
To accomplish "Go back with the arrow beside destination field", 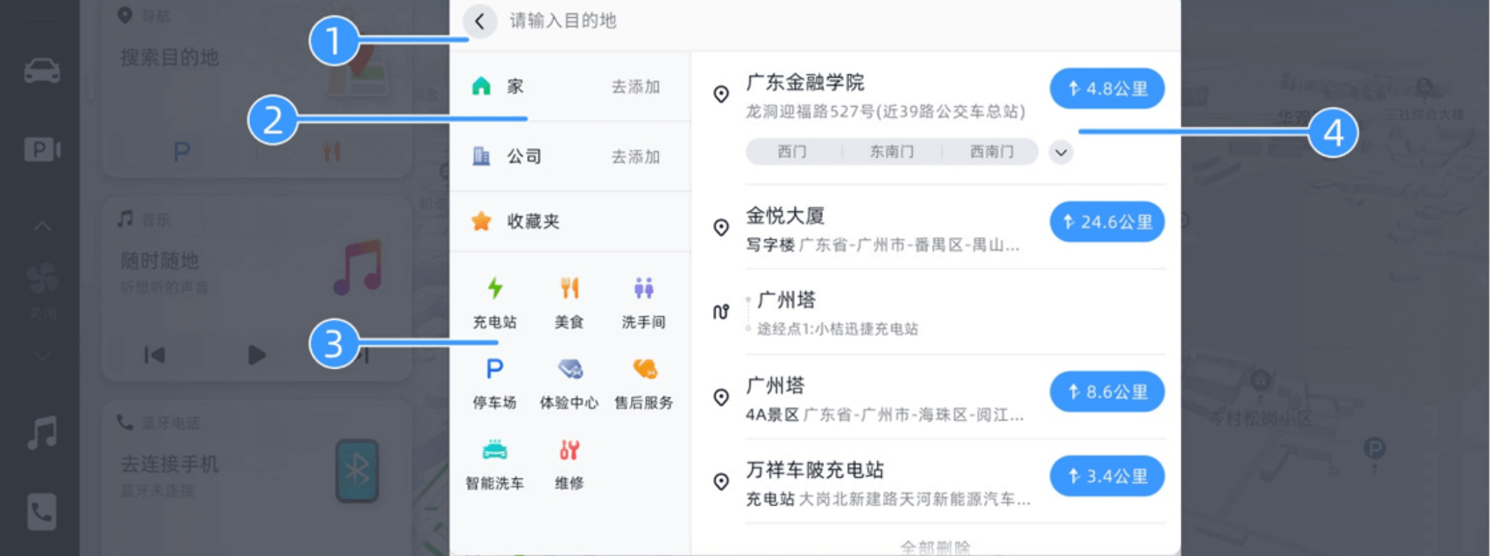I will point(479,21).
